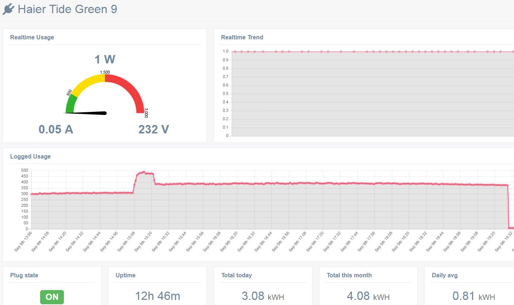Click the 4.08 kWH monthly total value
The image size is (514, 305).
coord(368,296)
